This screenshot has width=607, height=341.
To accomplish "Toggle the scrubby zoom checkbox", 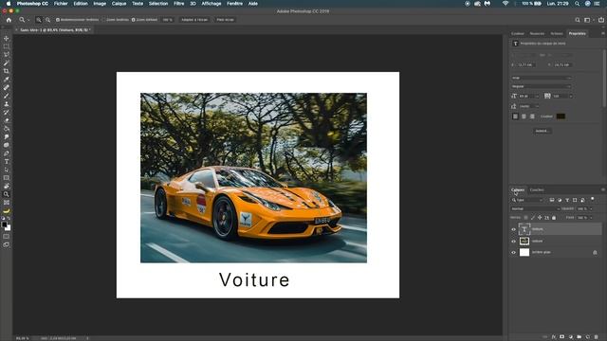I will point(133,20).
